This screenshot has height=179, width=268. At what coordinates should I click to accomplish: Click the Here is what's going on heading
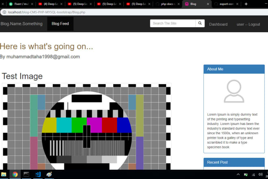tap(46, 46)
